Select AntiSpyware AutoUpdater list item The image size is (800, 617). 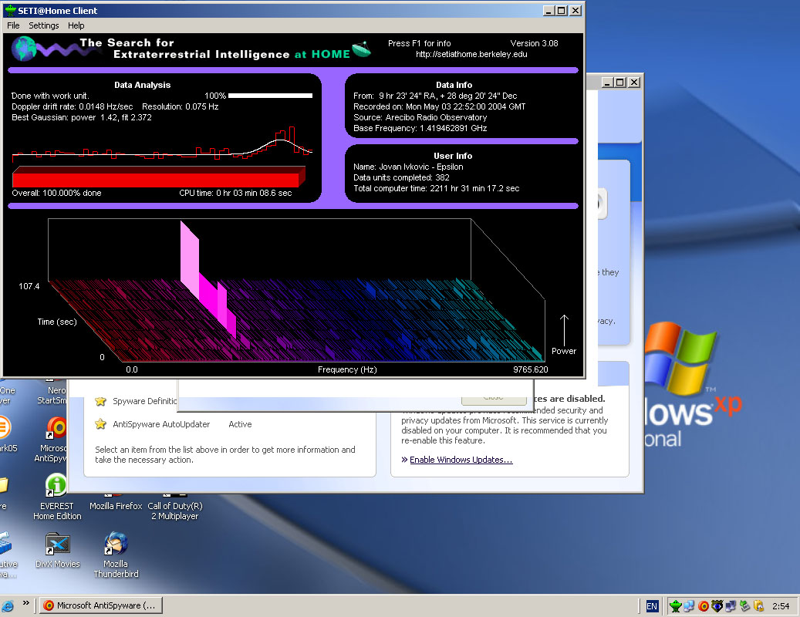tap(161, 424)
